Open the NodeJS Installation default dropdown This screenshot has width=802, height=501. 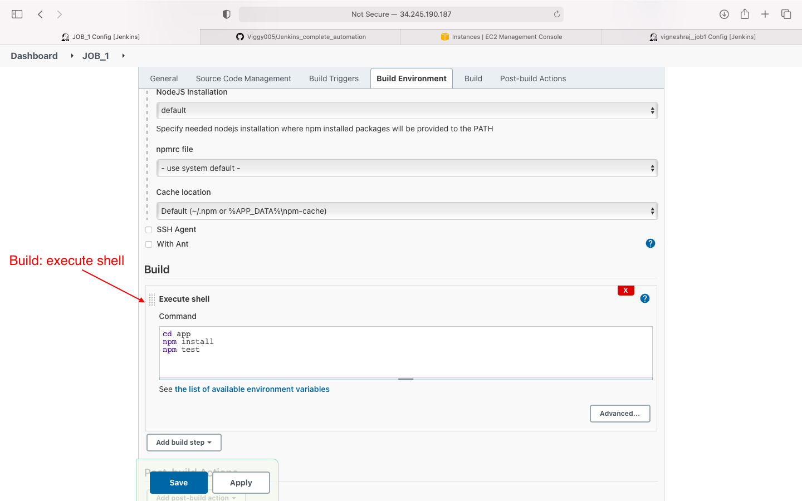click(407, 110)
